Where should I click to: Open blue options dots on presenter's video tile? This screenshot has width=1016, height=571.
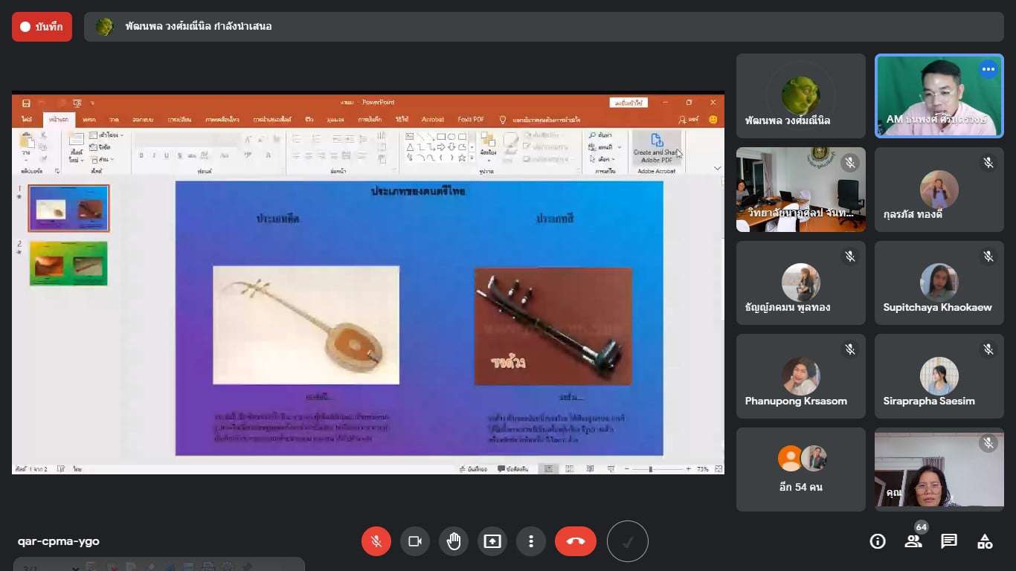(x=988, y=70)
